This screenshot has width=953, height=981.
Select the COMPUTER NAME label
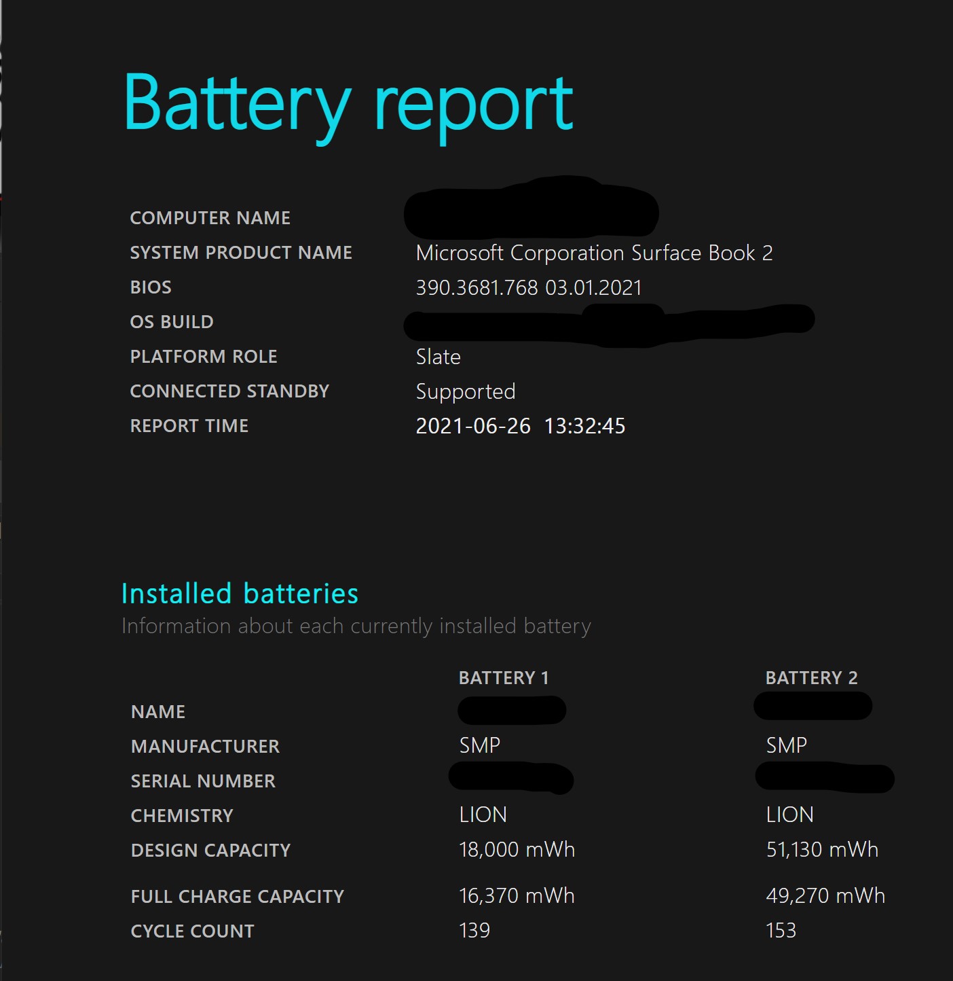point(210,218)
